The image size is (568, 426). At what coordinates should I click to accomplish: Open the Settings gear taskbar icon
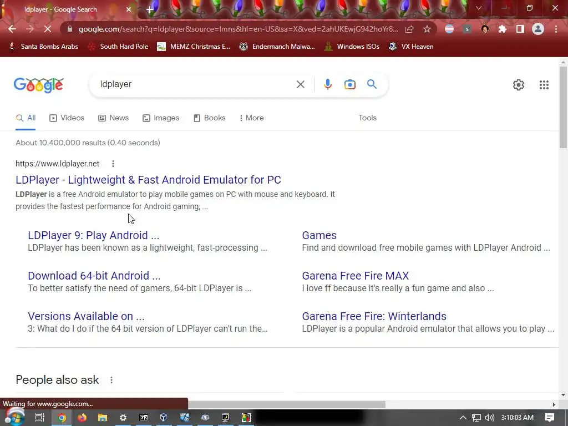(123, 418)
